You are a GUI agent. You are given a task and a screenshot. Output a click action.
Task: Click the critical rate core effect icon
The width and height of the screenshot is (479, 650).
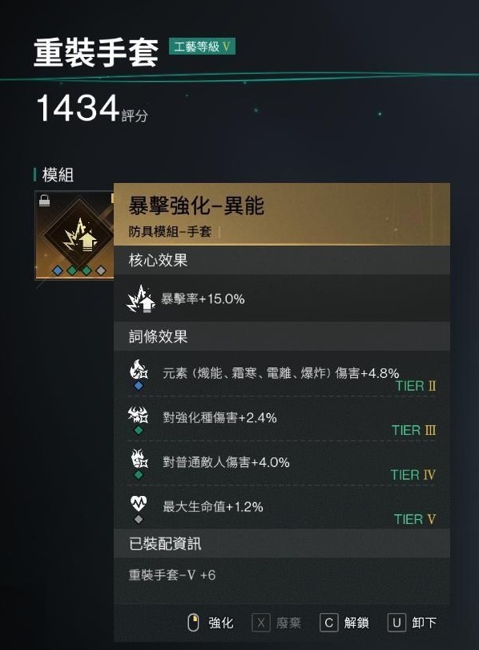pyautogui.click(x=141, y=299)
